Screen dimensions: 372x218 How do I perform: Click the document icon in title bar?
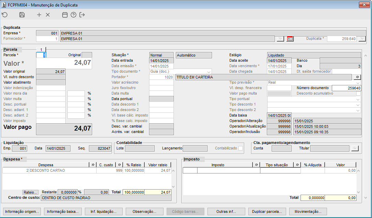[4, 5]
